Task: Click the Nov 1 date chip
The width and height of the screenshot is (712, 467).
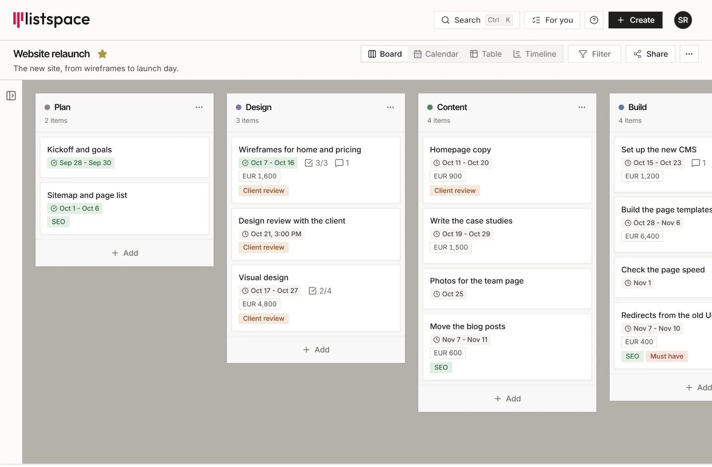Action: [638, 283]
